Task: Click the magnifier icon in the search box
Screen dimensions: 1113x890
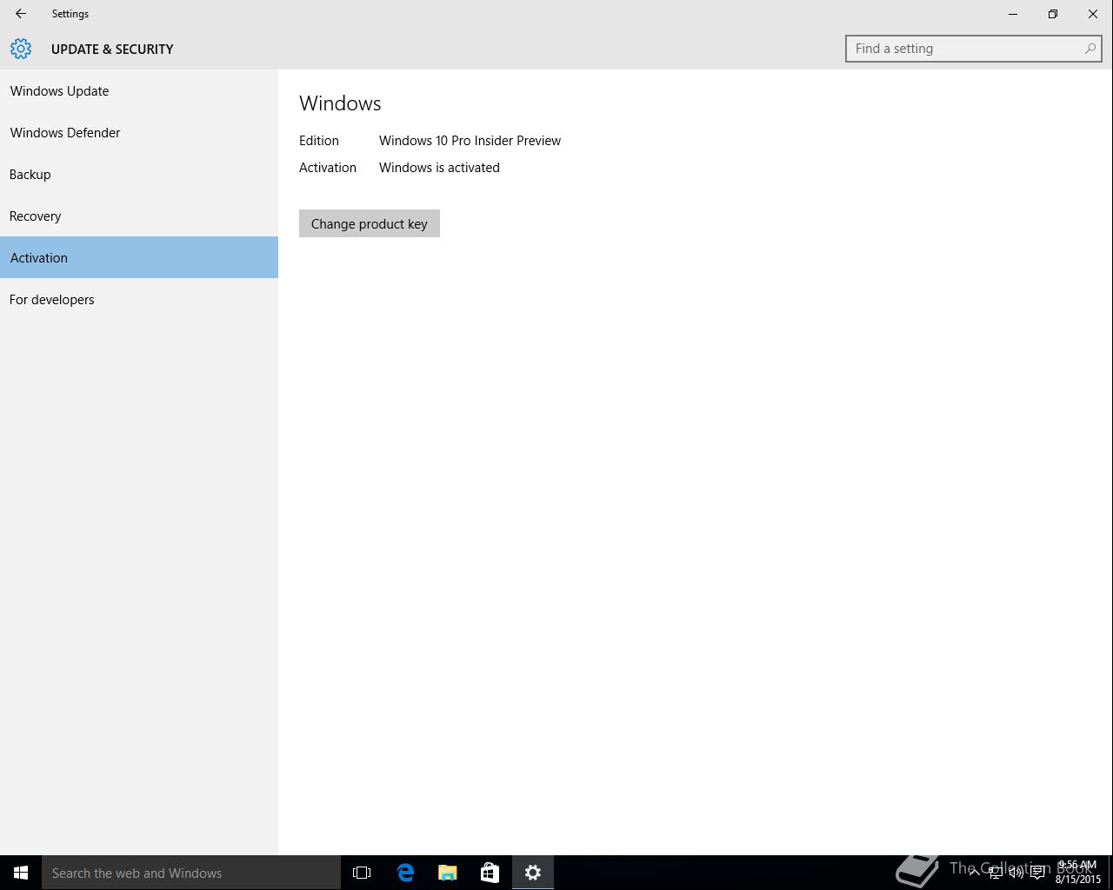Action: [x=1090, y=49]
